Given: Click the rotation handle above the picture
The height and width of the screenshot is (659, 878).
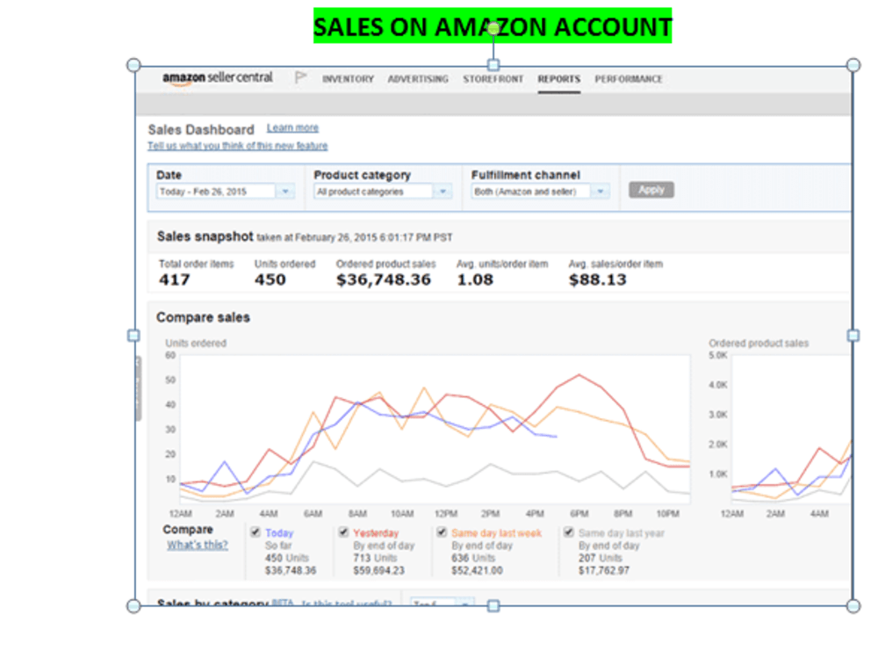Looking at the screenshot, I should click(x=493, y=29).
